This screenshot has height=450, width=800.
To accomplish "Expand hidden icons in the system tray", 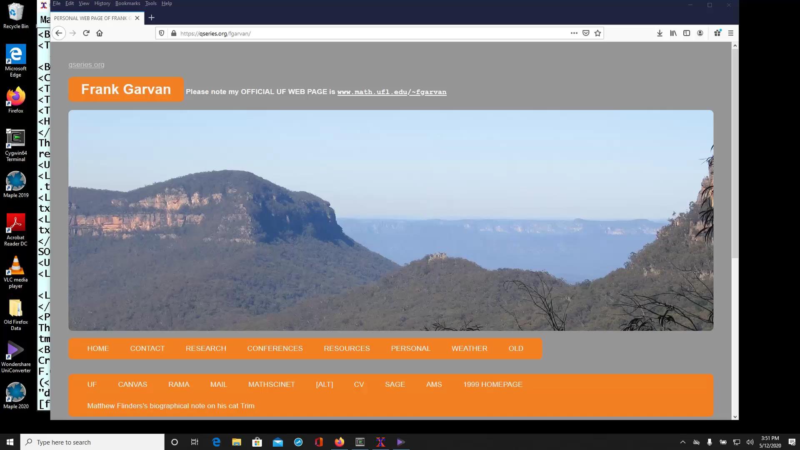I will (x=683, y=442).
